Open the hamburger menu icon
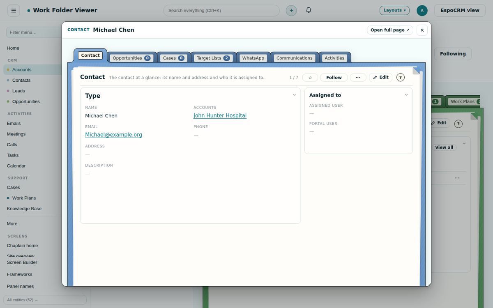 coord(14,10)
